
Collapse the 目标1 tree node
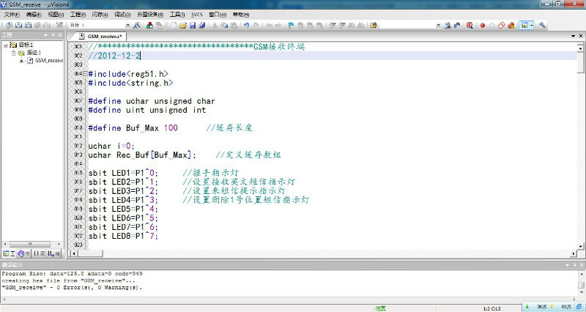tap(5, 45)
